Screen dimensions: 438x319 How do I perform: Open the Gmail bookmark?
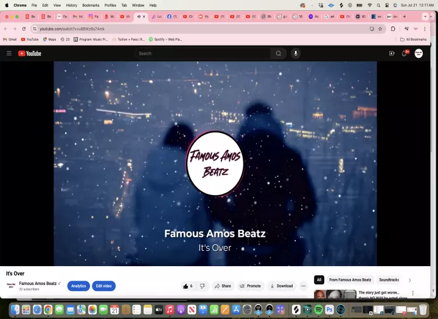click(10, 39)
